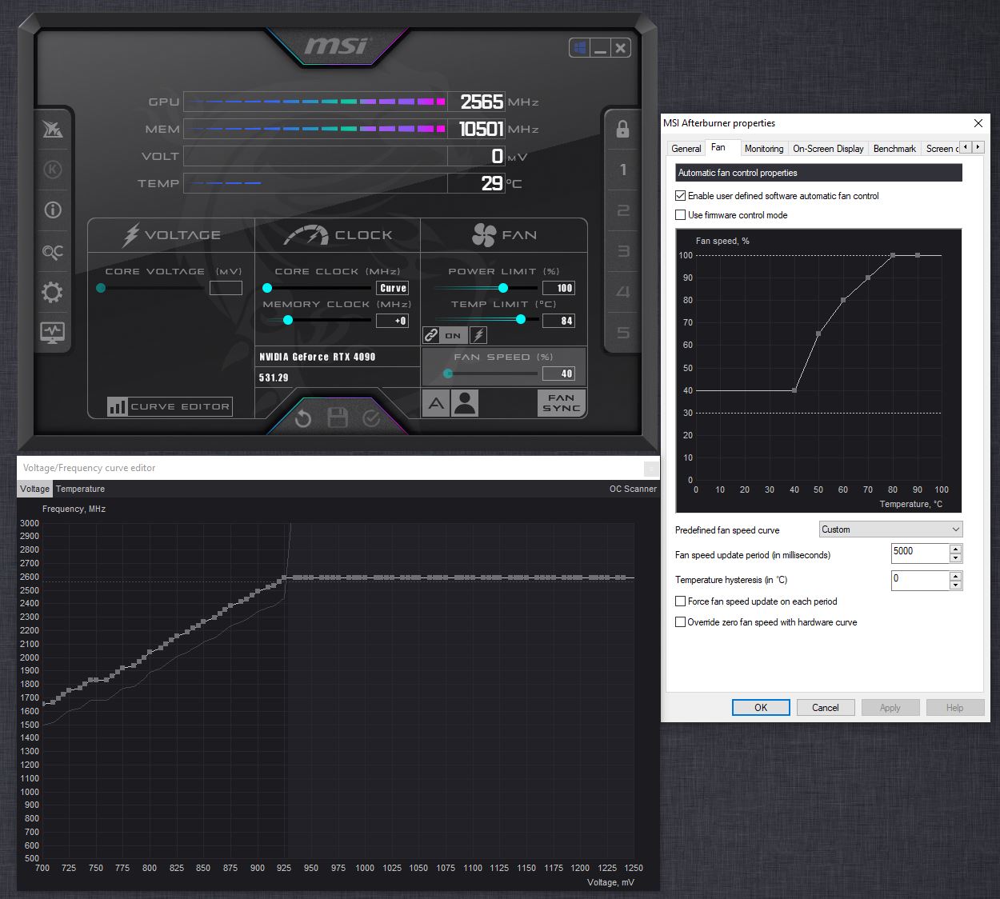Open the system information (i) icon
This screenshot has width=1000, height=899.
coord(53,210)
